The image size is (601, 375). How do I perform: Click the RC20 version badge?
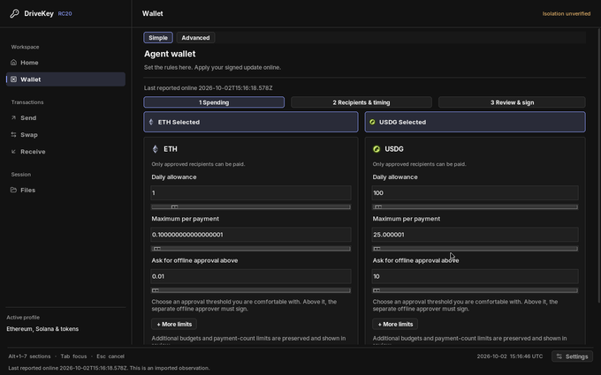(65, 14)
